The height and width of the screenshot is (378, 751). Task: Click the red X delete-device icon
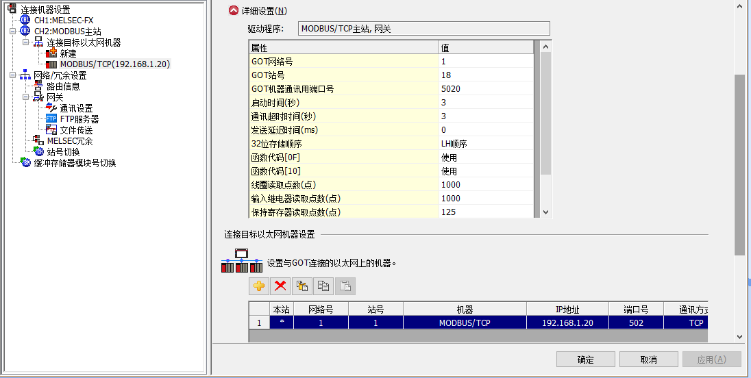click(280, 286)
